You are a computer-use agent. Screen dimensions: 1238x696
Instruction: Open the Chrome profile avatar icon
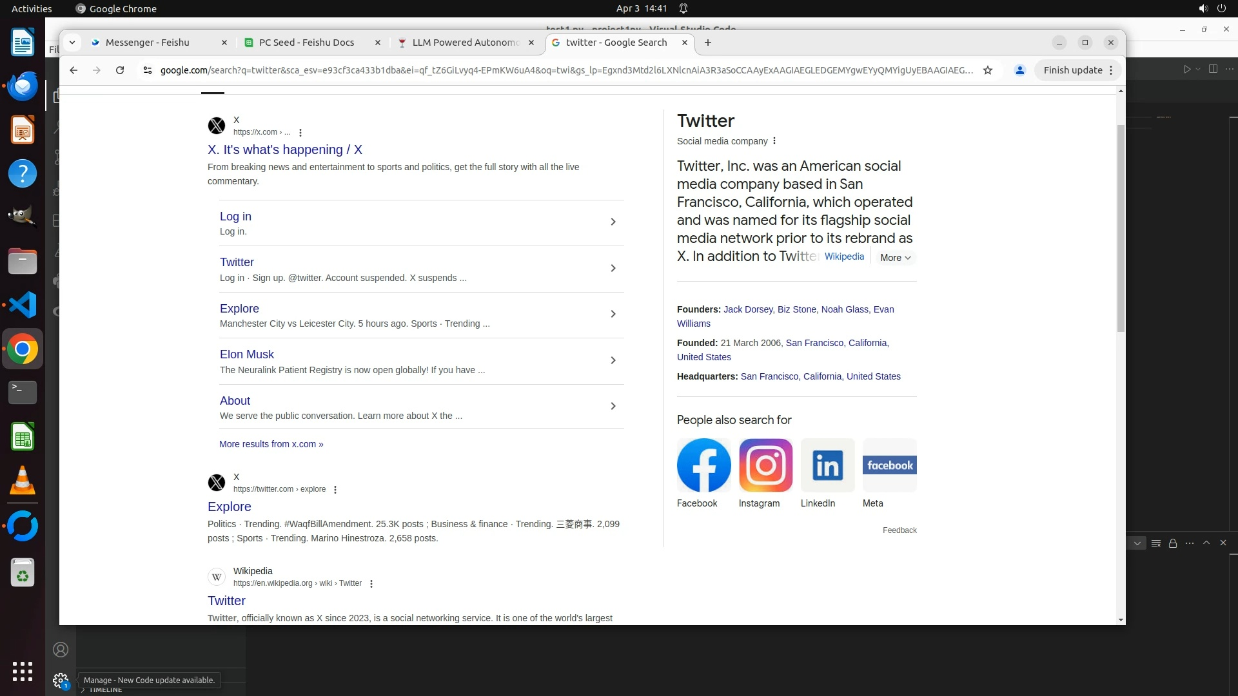tap(1019, 70)
